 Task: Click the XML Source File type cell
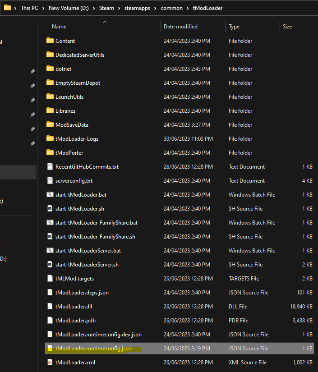[248, 362]
